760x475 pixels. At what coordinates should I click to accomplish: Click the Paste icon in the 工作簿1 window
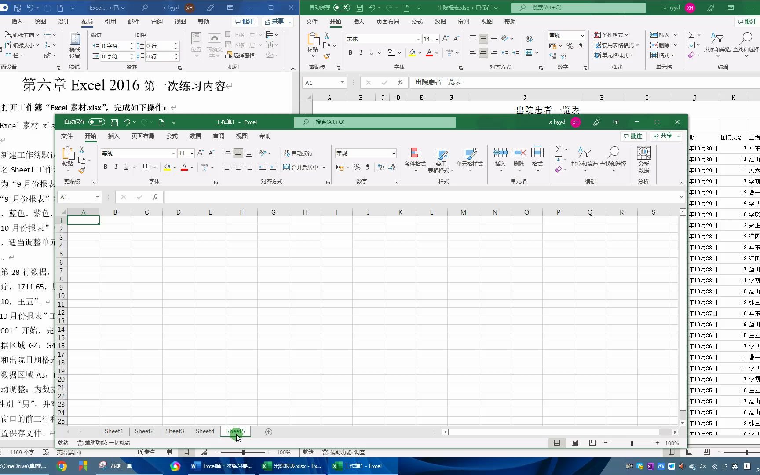[x=68, y=153]
